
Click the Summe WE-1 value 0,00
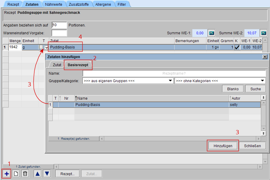(x=200, y=33)
